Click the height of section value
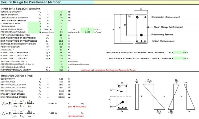 pos(61,47)
